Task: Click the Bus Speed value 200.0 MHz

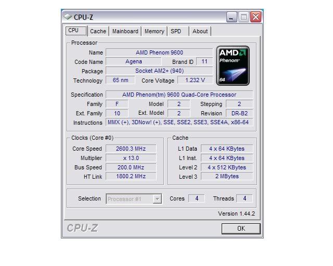Action: pyautogui.click(x=131, y=167)
